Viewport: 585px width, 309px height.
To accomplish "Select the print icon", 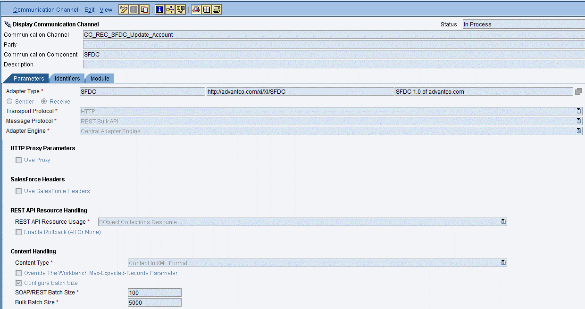I will (x=195, y=9).
